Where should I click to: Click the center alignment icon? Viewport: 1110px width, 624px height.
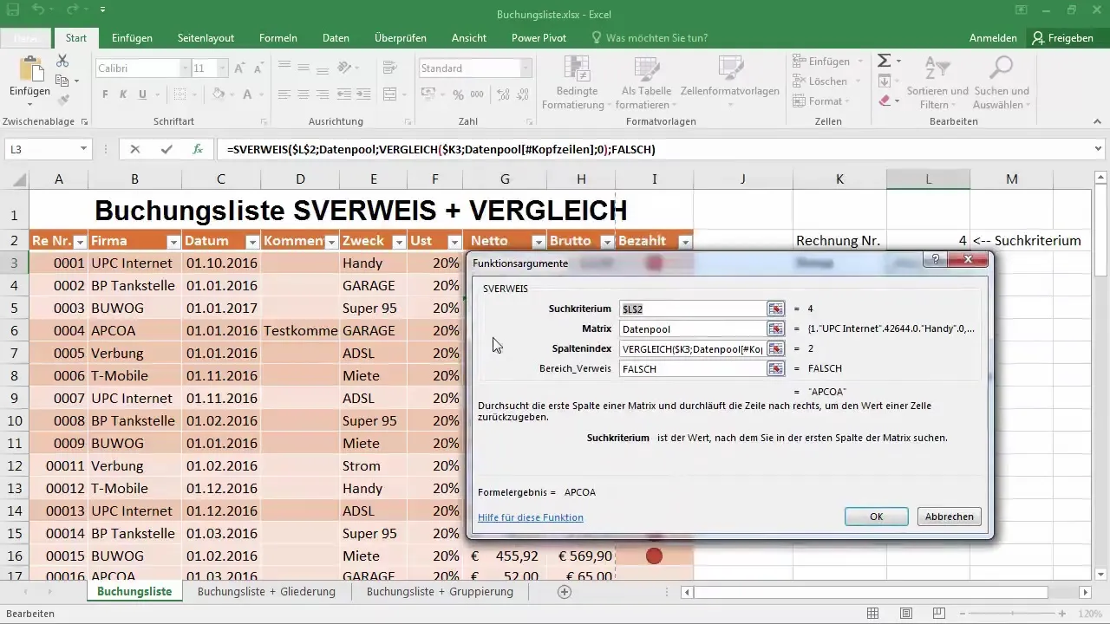tap(302, 94)
